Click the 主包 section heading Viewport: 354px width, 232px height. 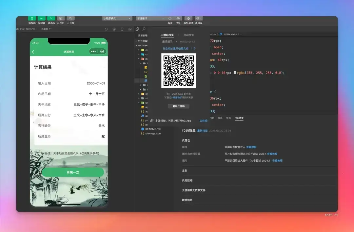[185, 171]
